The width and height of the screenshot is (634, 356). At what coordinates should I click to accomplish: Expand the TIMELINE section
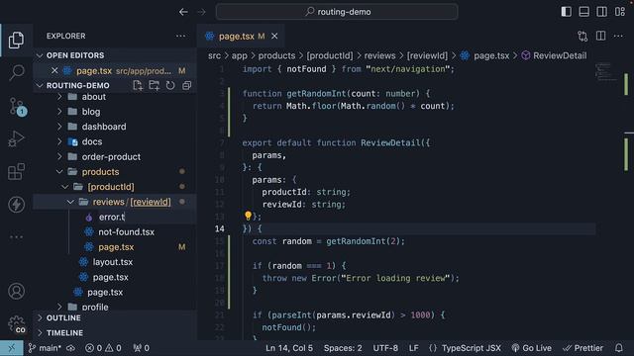pos(115,333)
